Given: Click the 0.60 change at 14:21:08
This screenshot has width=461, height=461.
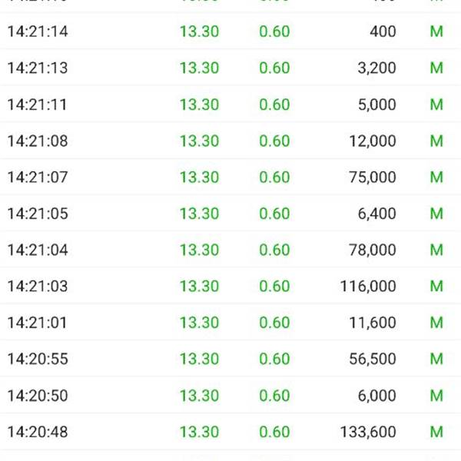Looking at the screenshot, I should pyautogui.click(x=274, y=141).
